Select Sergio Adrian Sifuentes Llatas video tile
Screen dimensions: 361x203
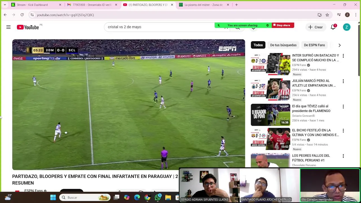click(209, 185)
